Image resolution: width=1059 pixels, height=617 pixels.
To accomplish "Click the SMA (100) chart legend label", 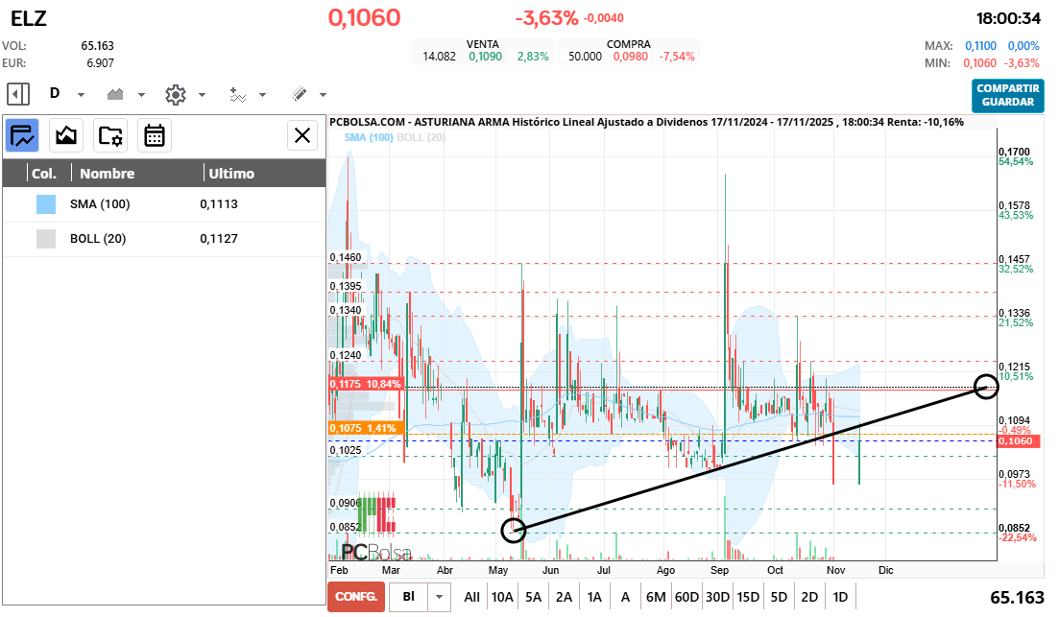I will tap(369, 137).
